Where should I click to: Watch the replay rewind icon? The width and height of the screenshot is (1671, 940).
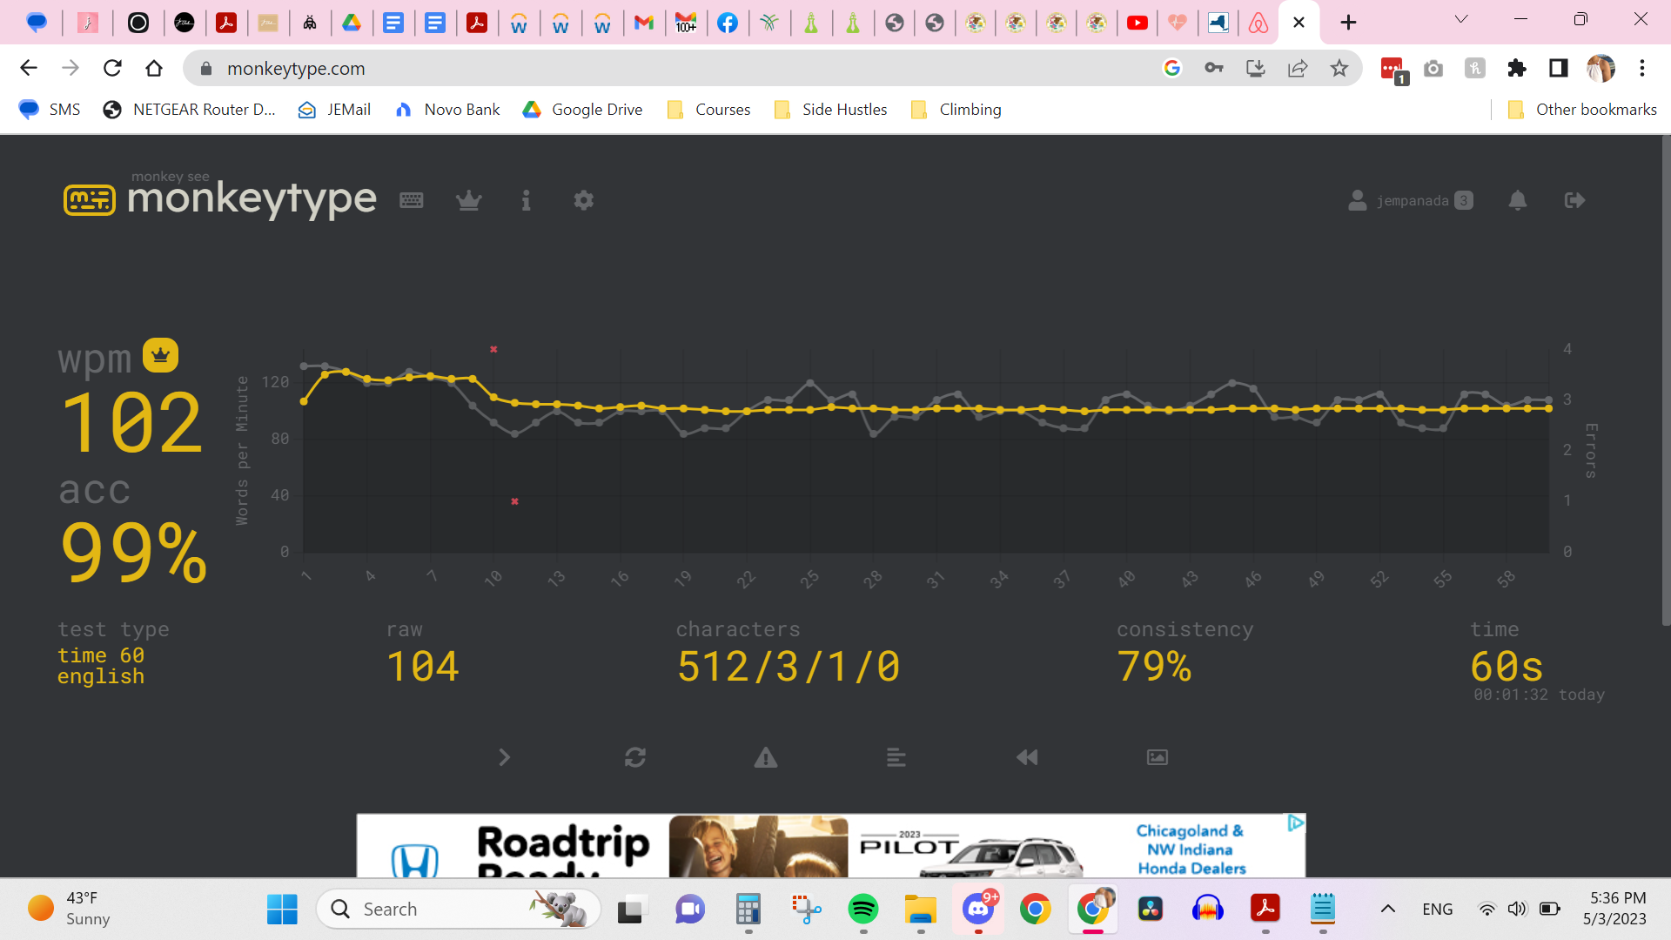(x=1027, y=757)
